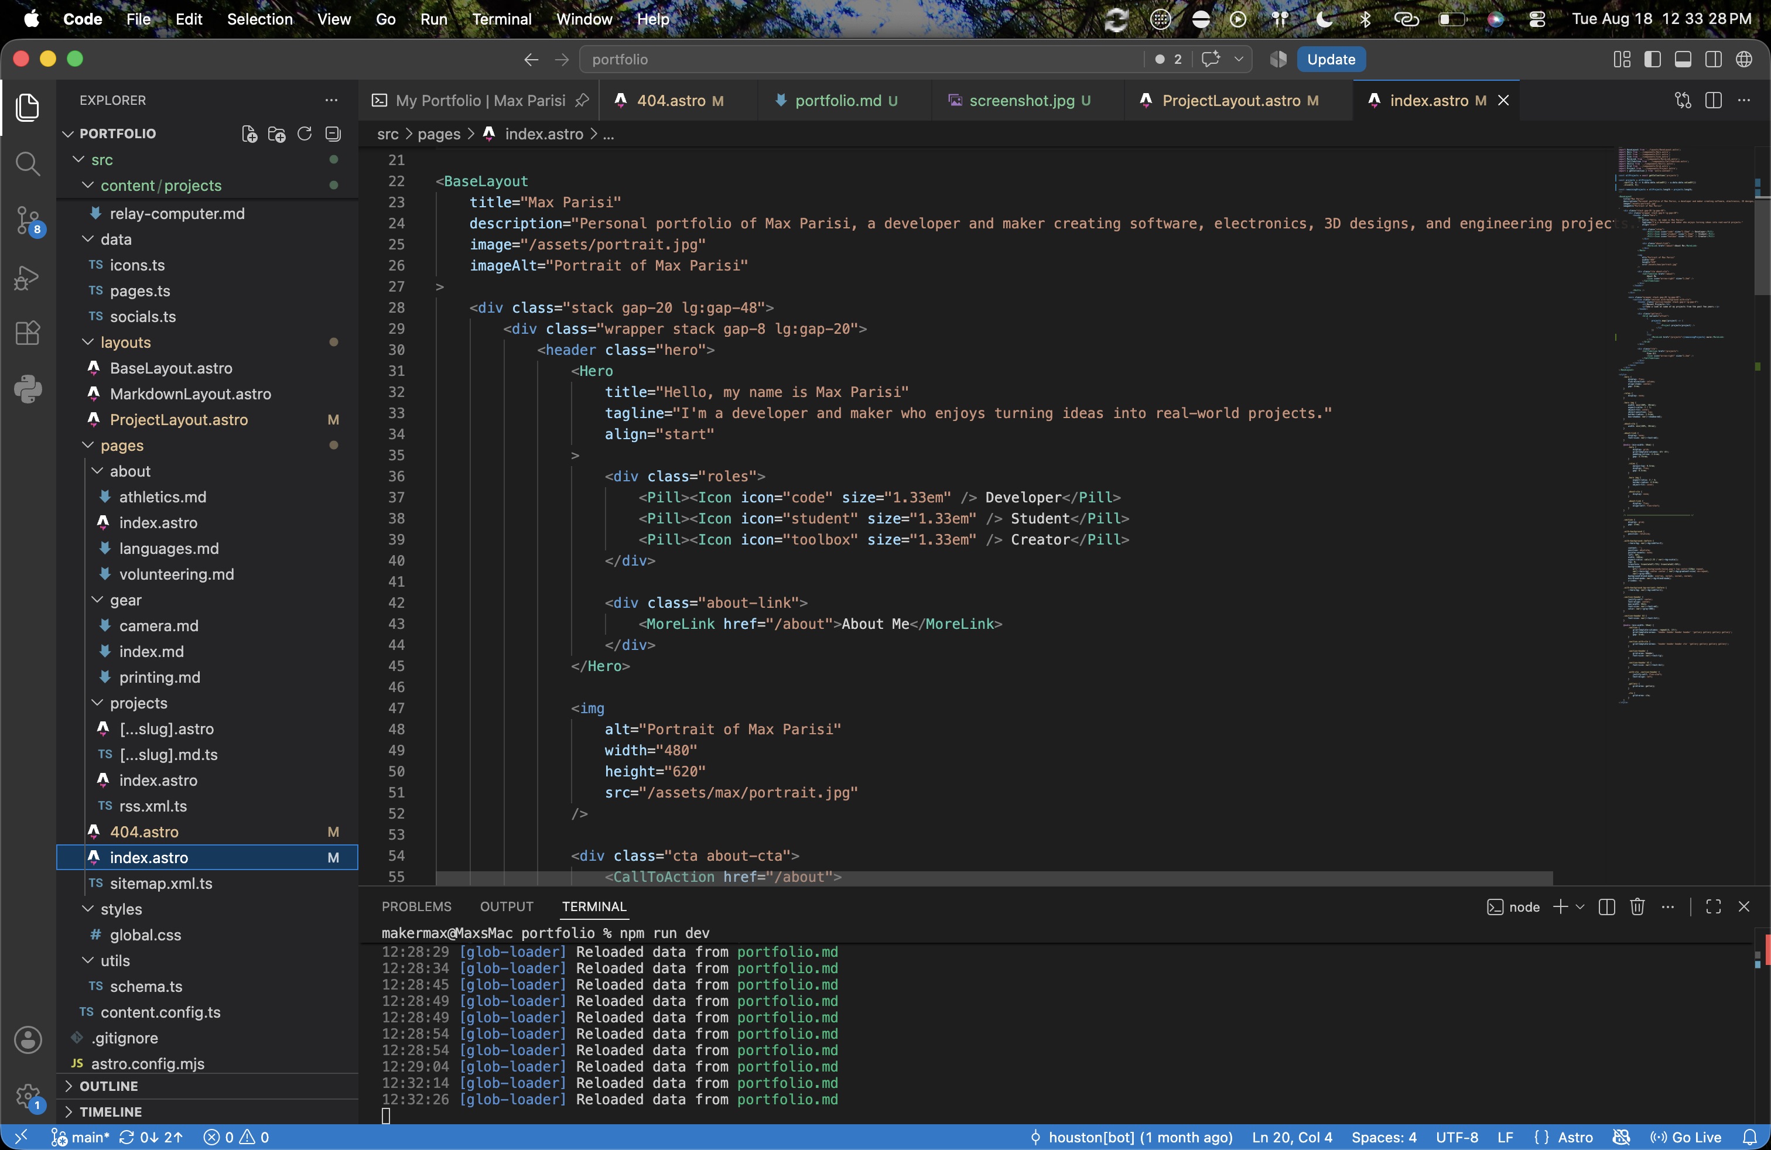Open editor more actions ellipsis
The width and height of the screenshot is (1771, 1150).
(1743, 101)
